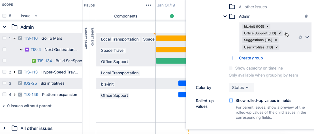This screenshot has width=314, height=134.
Task: Click the TIS-134 story type icon
Action: click(x=34, y=61)
